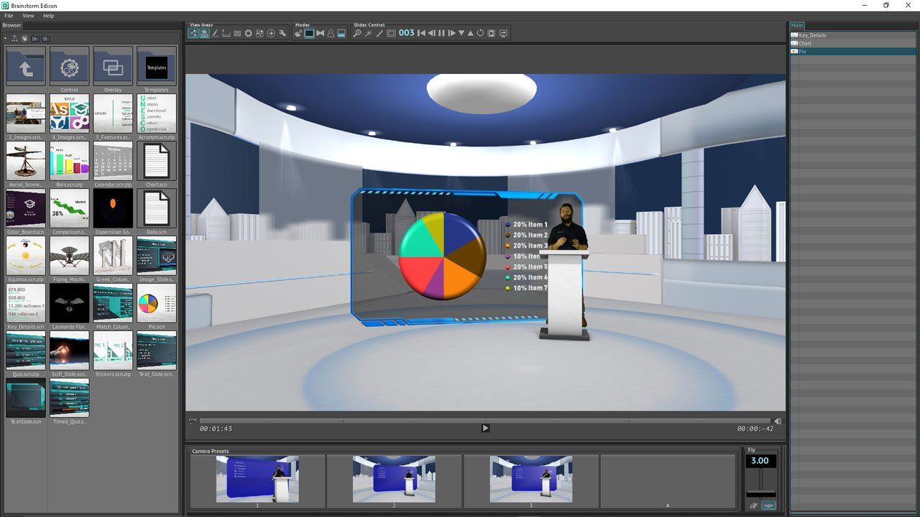Screen dimensions: 920x517
Task: Select the Key_Details item in Main list
Action: pyautogui.click(x=812, y=35)
